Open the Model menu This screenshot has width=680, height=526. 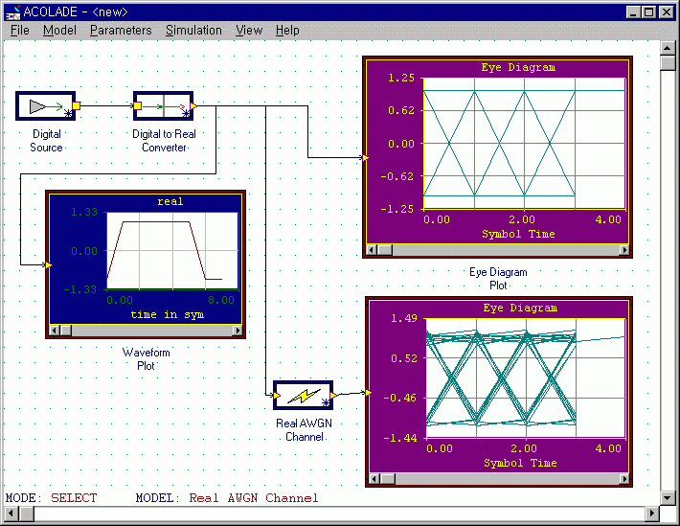click(x=59, y=30)
